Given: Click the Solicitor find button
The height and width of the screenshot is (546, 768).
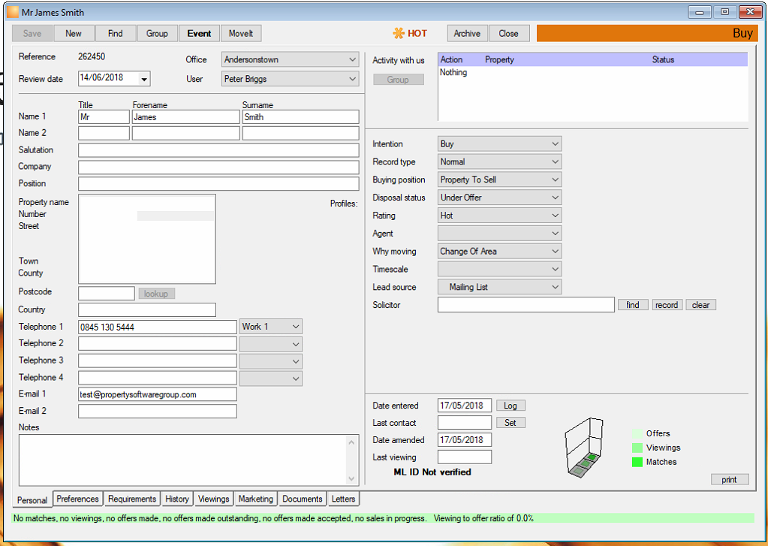Looking at the screenshot, I should [x=633, y=305].
